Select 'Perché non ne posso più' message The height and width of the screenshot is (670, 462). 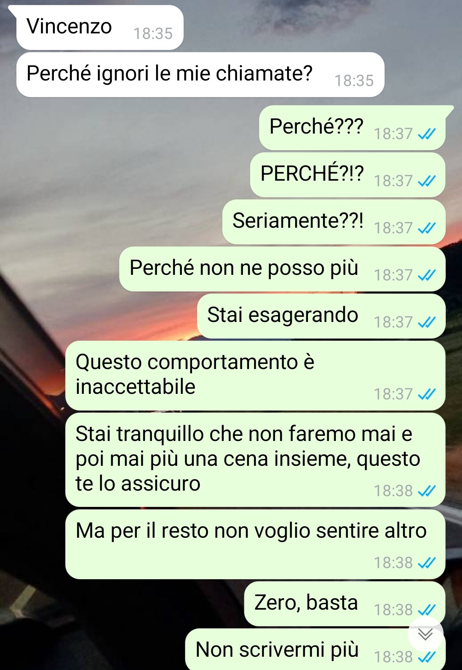(282, 269)
